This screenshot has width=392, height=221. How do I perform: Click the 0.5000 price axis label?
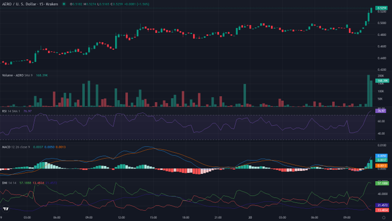click(x=382, y=23)
